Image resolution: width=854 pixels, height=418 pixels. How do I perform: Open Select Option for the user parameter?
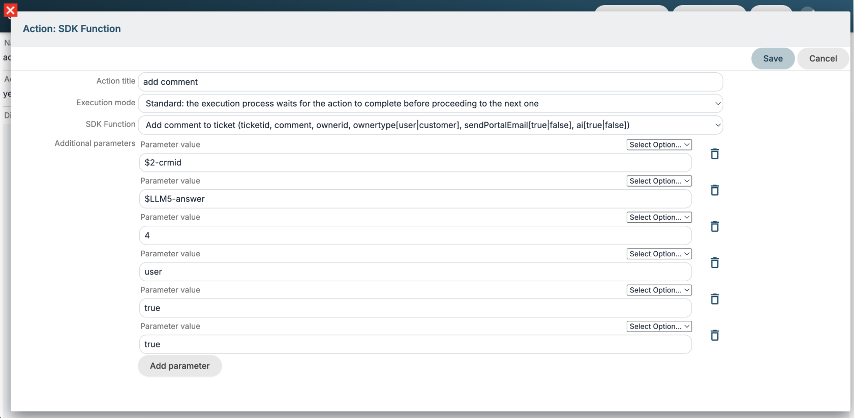pyautogui.click(x=659, y=254)
